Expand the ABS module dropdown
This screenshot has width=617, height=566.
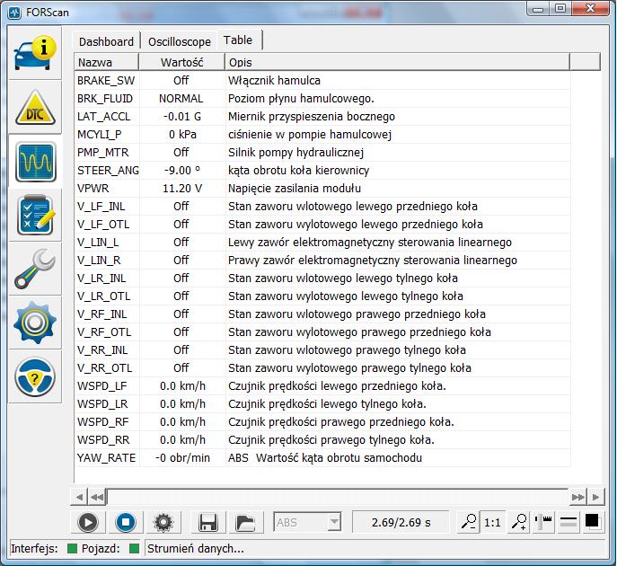334,522
